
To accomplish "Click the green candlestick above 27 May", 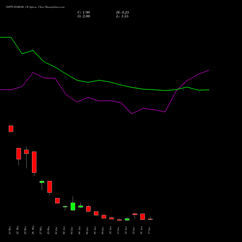I will pyautogui.click(x=42, y=182).
